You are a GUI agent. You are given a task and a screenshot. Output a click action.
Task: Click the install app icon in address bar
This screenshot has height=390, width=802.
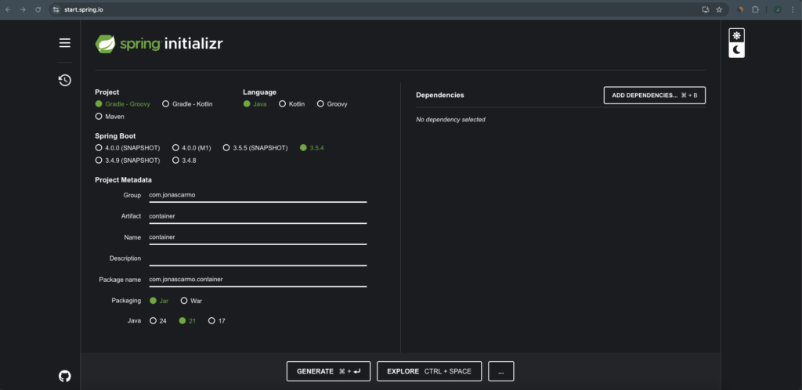click(706, 9)
